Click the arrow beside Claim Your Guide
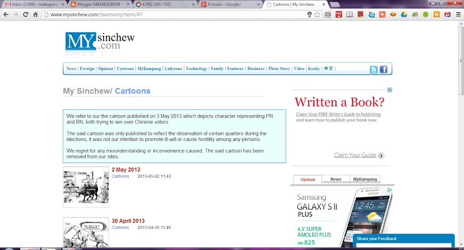 [x=381, y=156]
